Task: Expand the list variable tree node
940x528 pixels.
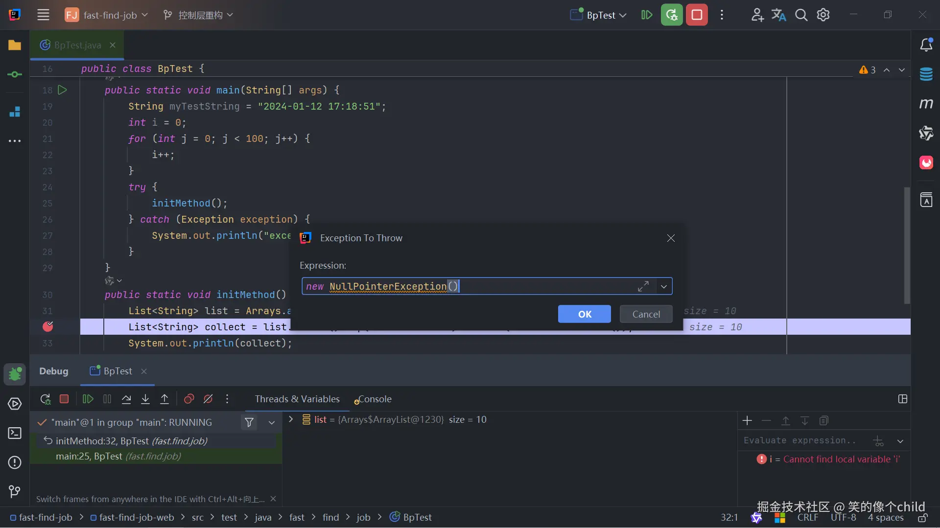Action: click(291, 419)
